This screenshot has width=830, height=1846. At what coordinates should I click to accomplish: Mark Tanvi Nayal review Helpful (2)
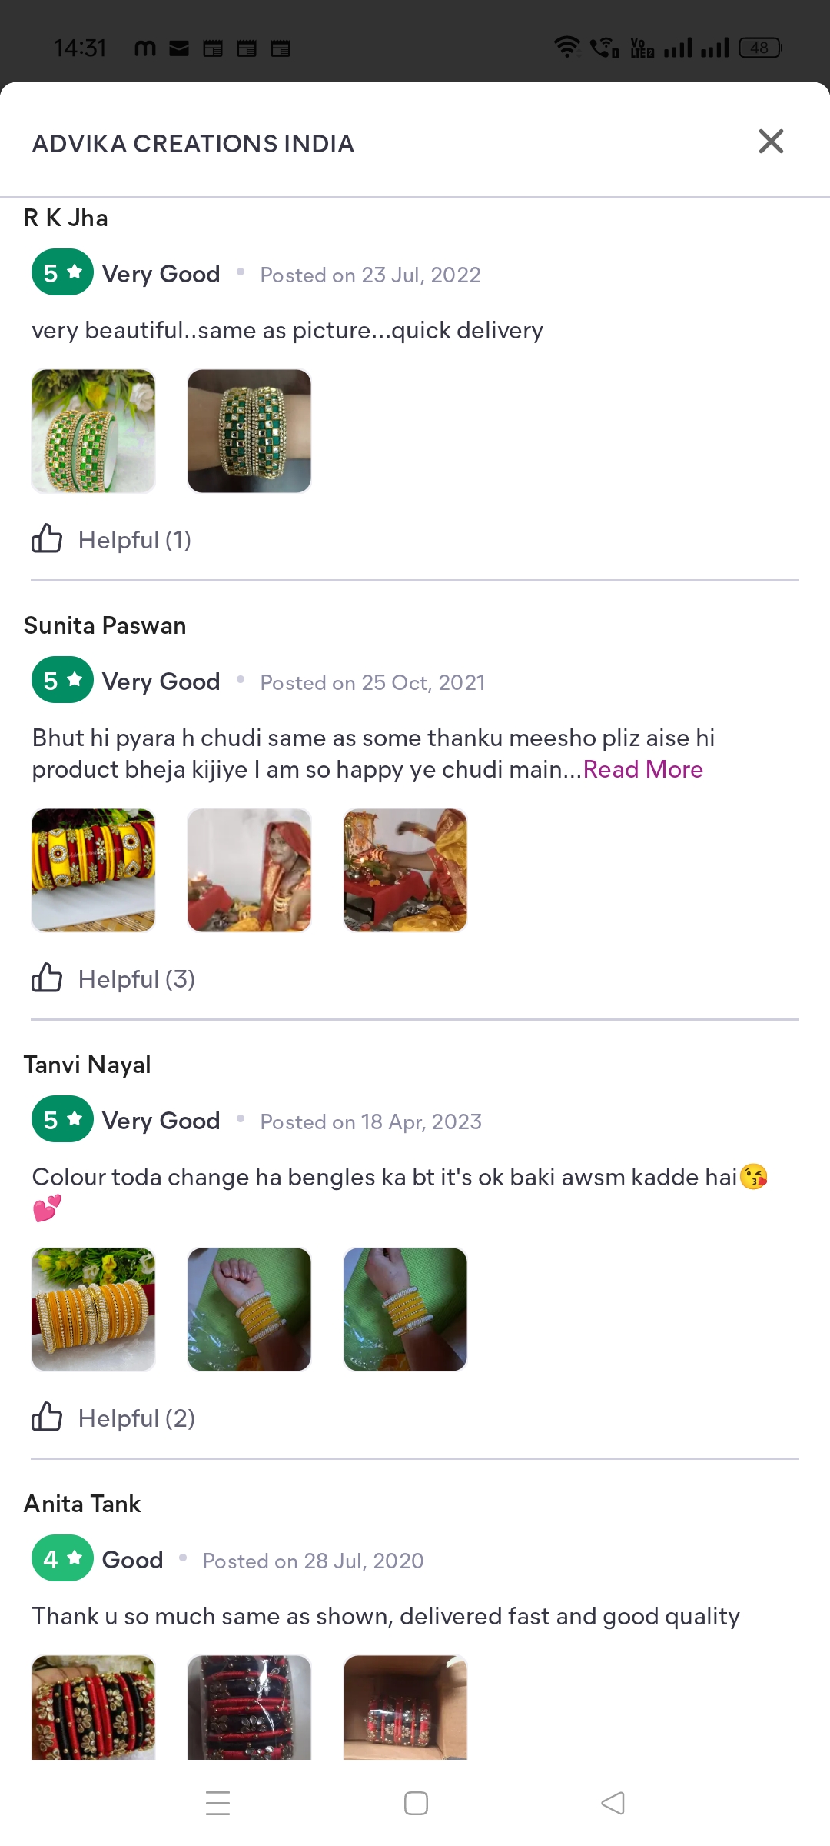click(137, 1418)
